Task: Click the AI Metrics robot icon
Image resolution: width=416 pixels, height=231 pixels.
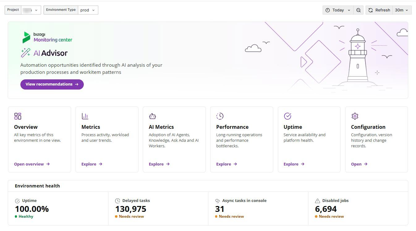Action: click(x=152, y=116)
